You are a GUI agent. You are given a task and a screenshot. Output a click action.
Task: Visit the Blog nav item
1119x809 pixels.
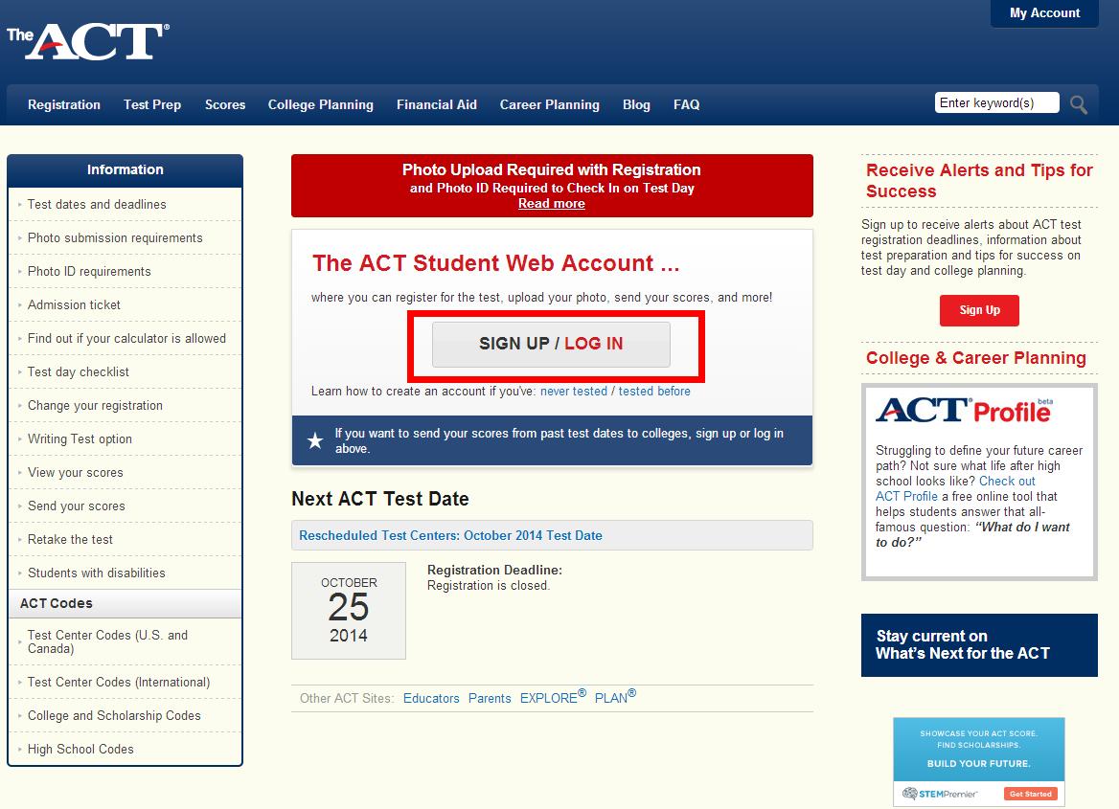click(x=636, y=105)
